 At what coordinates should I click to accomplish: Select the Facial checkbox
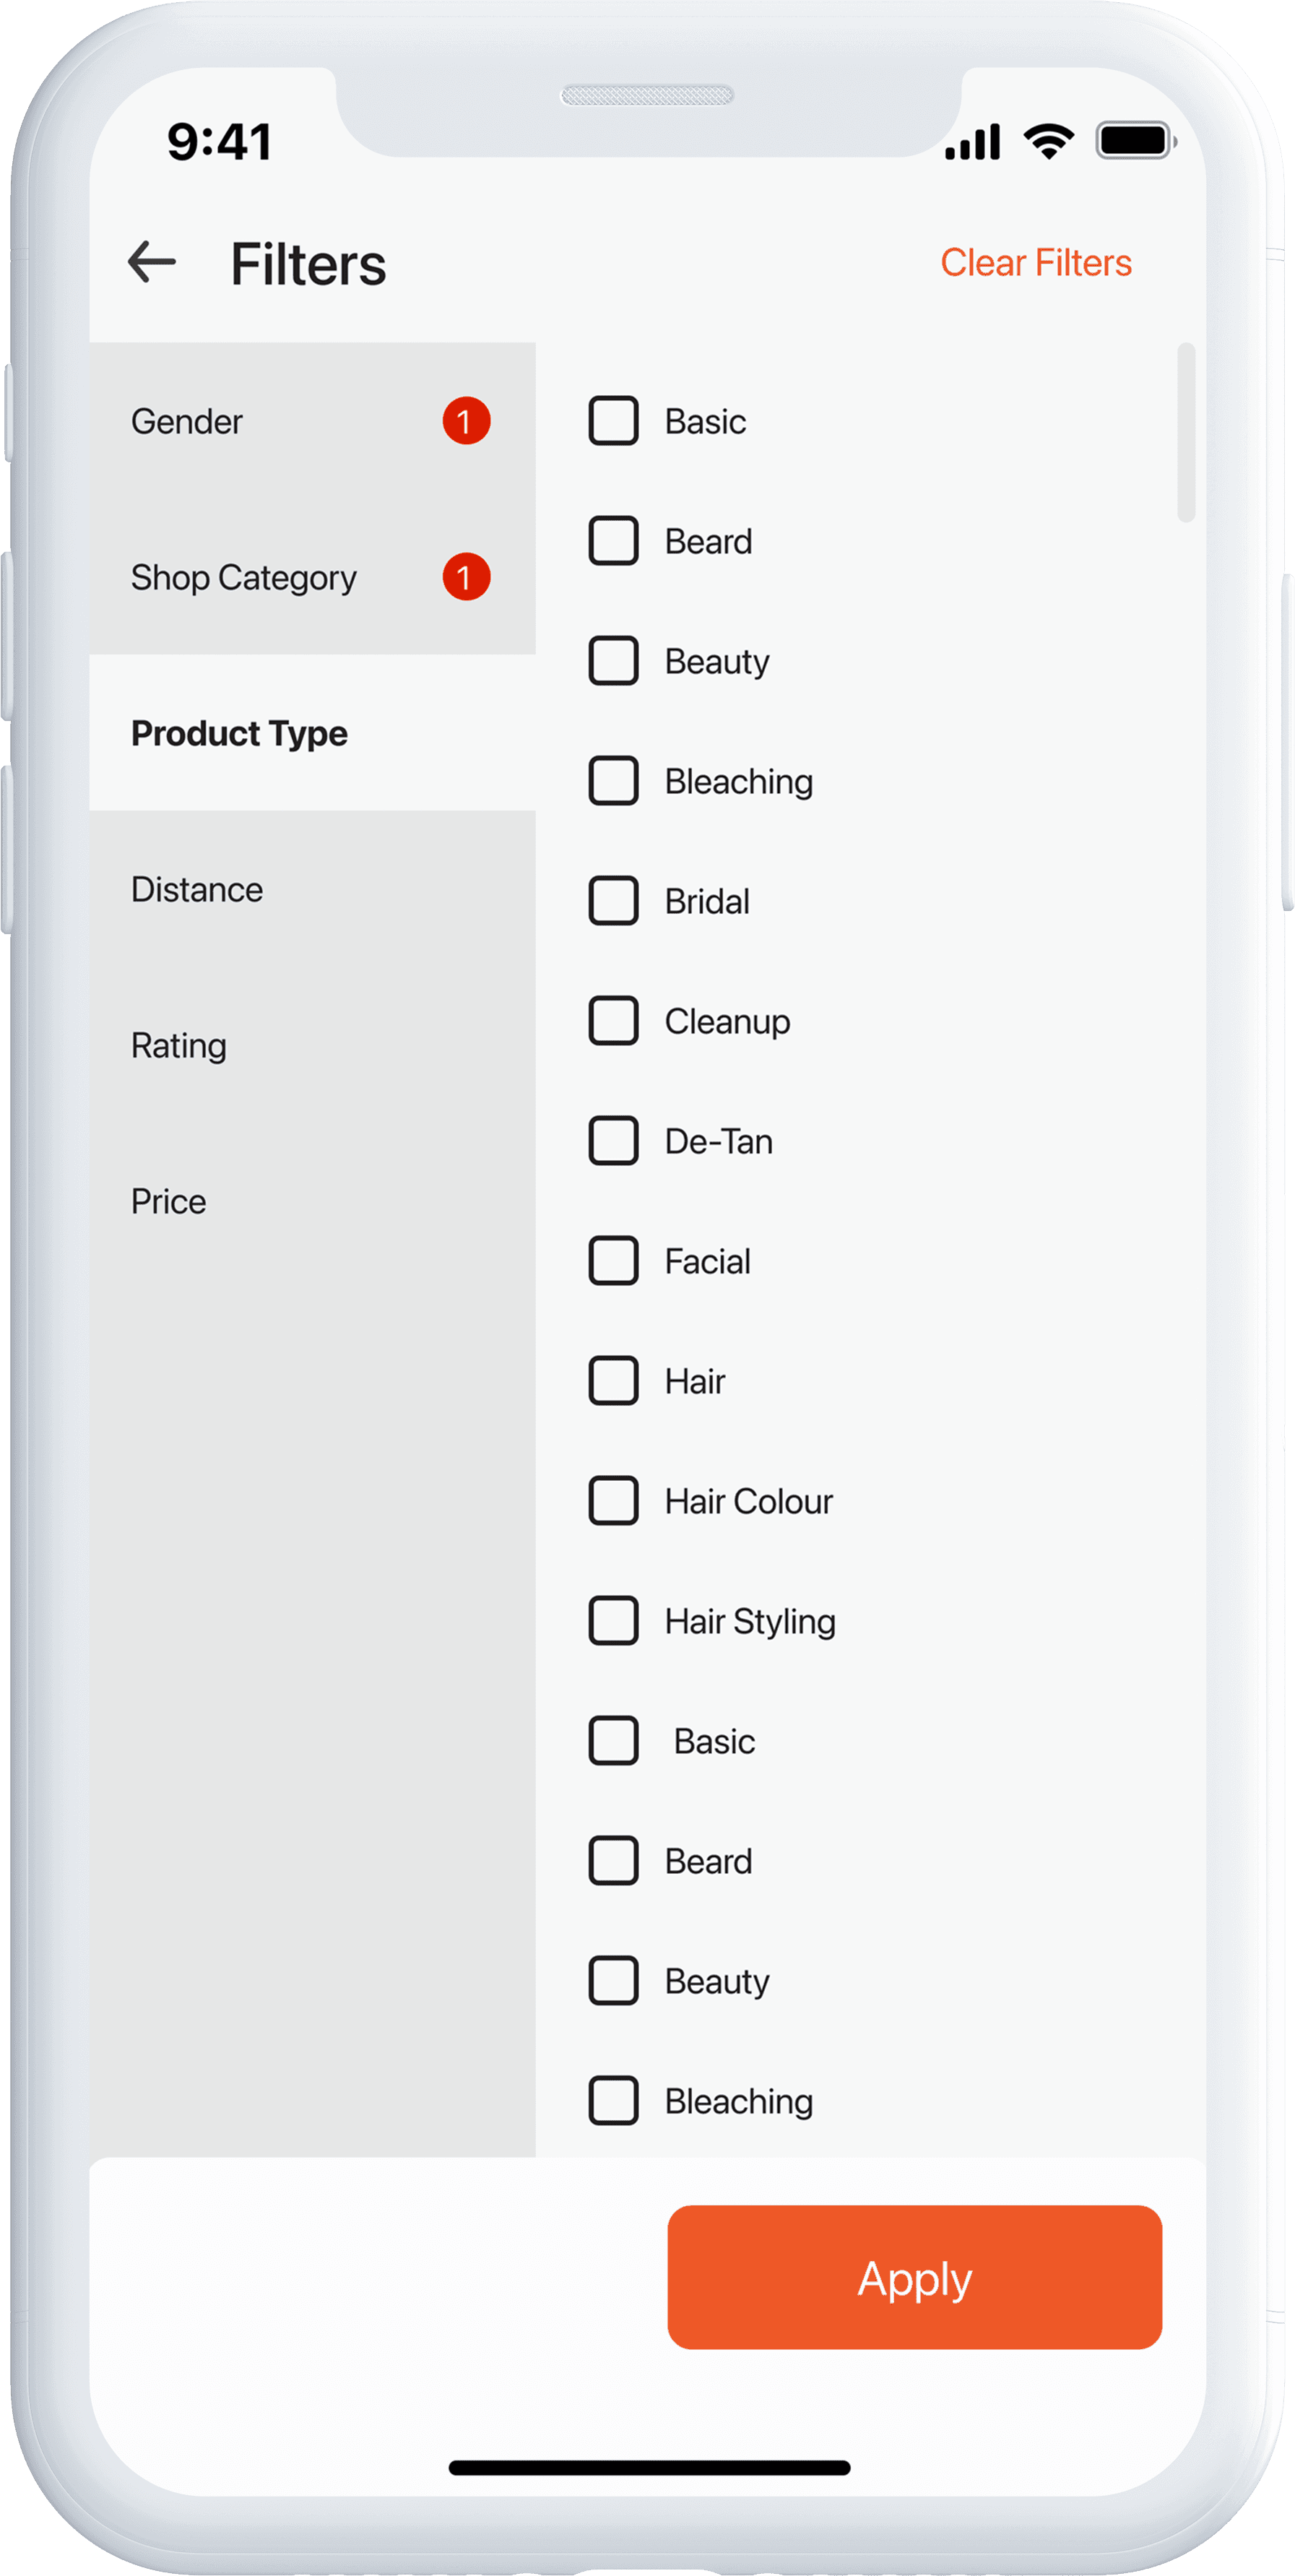pyautogui.click(x=613, y=1261)
